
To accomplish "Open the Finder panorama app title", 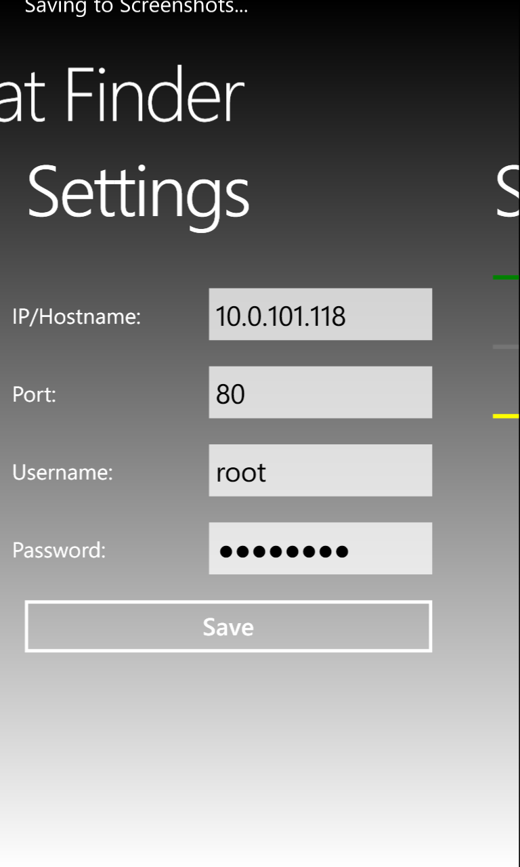I will coord(122,95).
